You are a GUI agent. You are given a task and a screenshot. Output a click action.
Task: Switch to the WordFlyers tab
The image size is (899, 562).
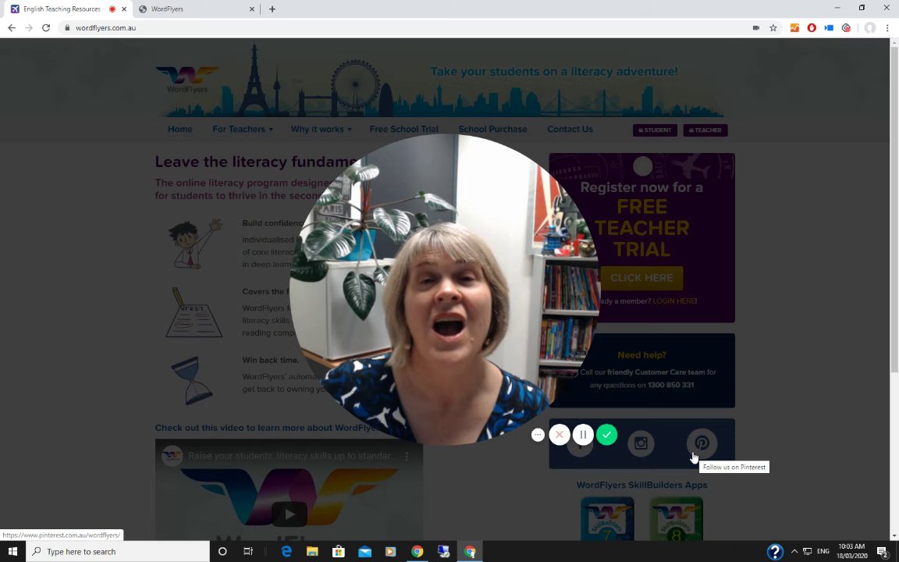click(197, 9)
